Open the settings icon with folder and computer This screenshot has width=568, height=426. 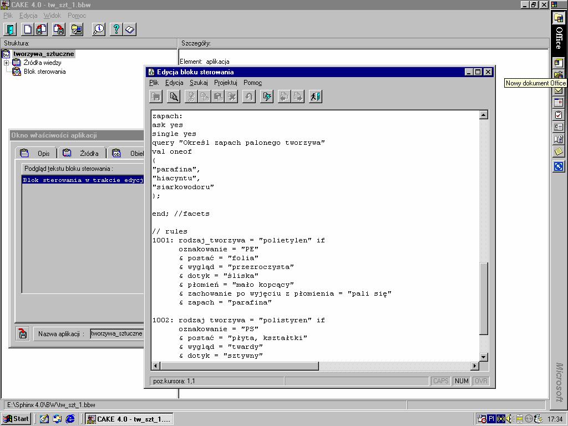tap(77, 29)
